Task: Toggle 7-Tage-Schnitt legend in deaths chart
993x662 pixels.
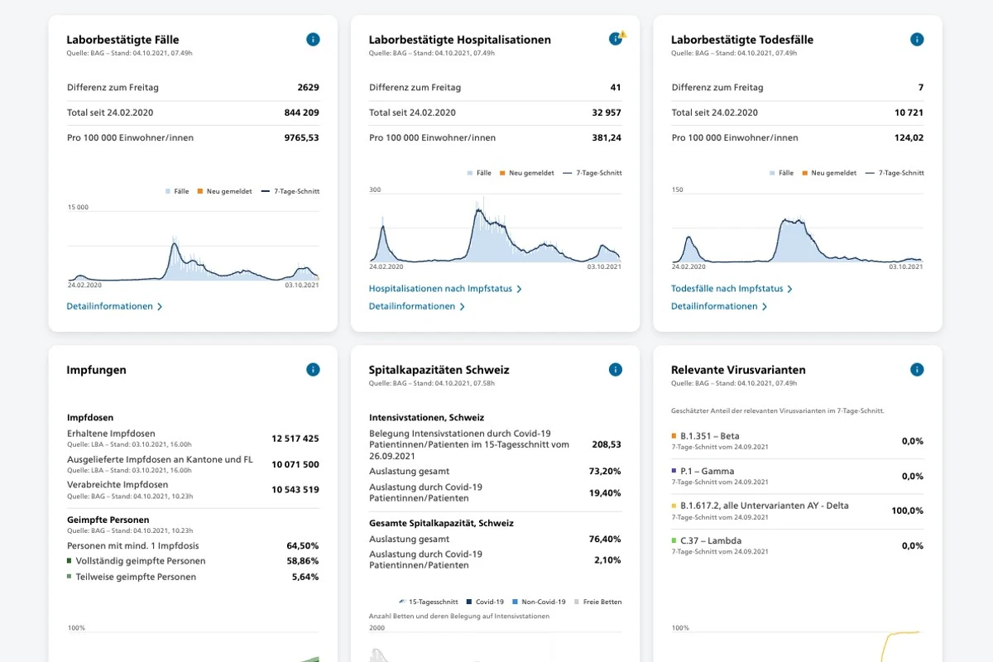Action: (x=894, y=173)
